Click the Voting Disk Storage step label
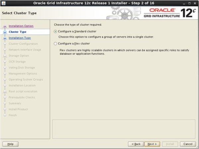 22,68
